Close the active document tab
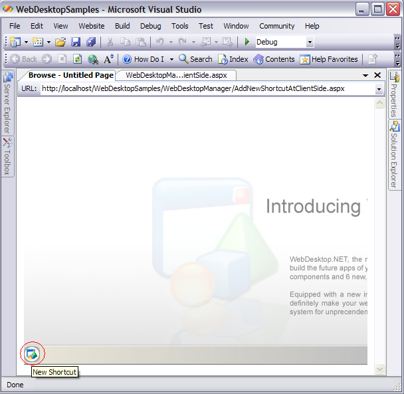This screenshot has width=404, height=394. tap(377, 76)
